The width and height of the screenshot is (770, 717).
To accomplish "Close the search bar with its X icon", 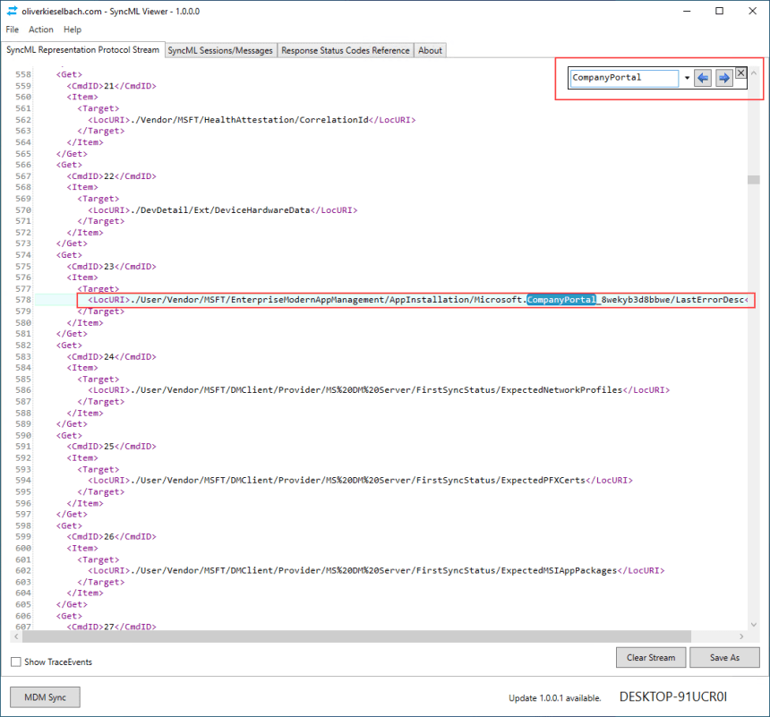I will (740, 73).
